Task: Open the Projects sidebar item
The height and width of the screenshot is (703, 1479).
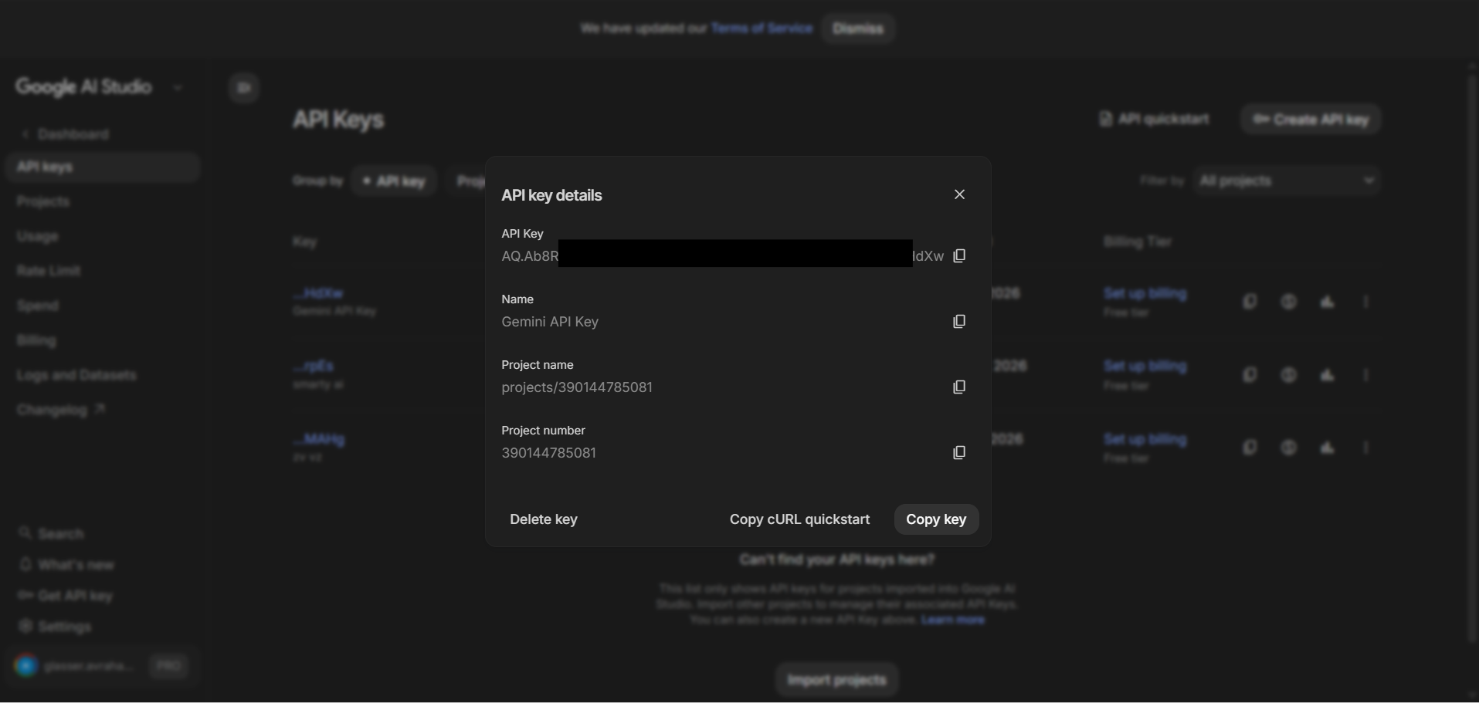Action: (x=43, y=201)
